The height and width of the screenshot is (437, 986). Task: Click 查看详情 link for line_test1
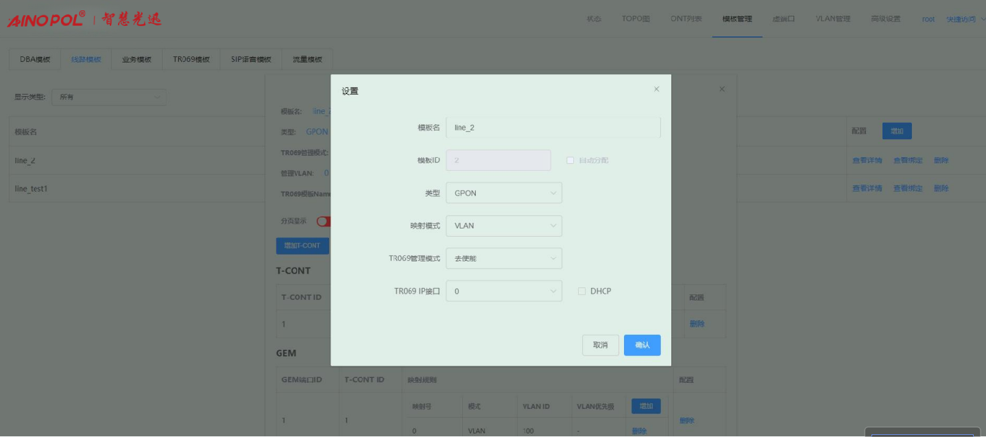[x=867, y=189]
